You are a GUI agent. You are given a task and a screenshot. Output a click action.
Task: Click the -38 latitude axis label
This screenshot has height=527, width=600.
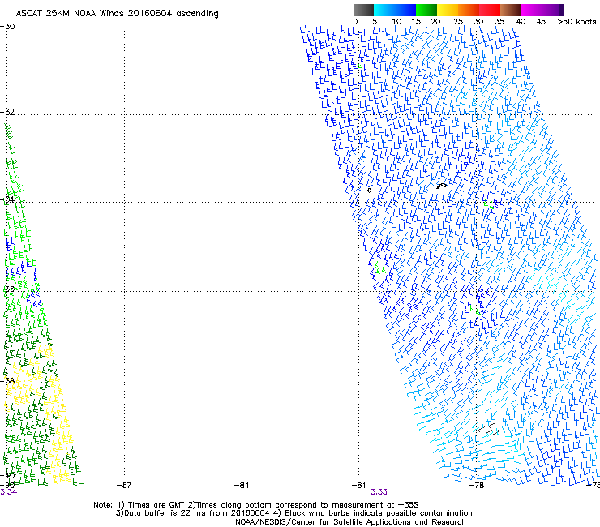coord(7,381)
